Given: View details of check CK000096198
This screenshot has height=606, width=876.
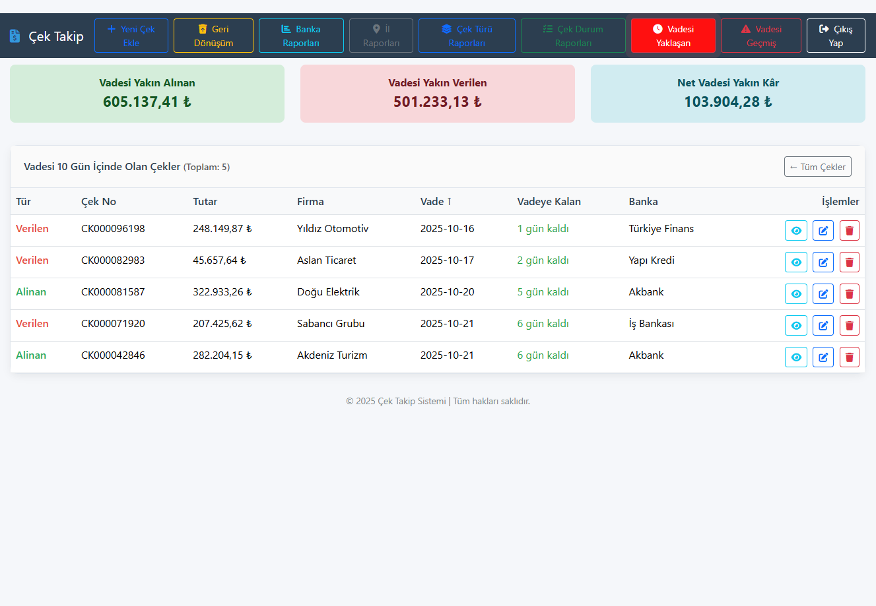Looking at the screenshot, I should [795, 231].
